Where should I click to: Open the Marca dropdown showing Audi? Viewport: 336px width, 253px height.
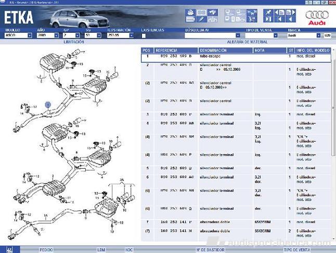click(319, 35)
